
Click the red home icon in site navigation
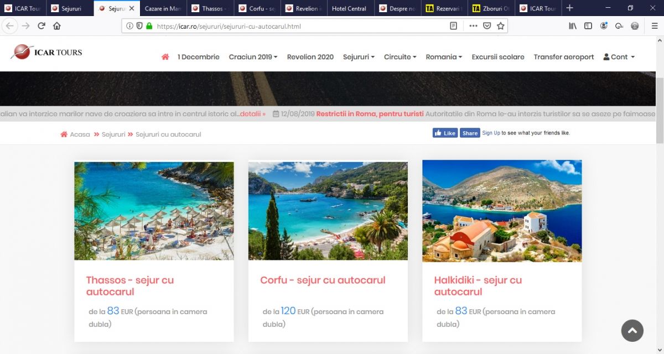165,57
